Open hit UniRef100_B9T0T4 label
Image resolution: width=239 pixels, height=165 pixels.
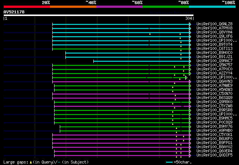[214, 45]
